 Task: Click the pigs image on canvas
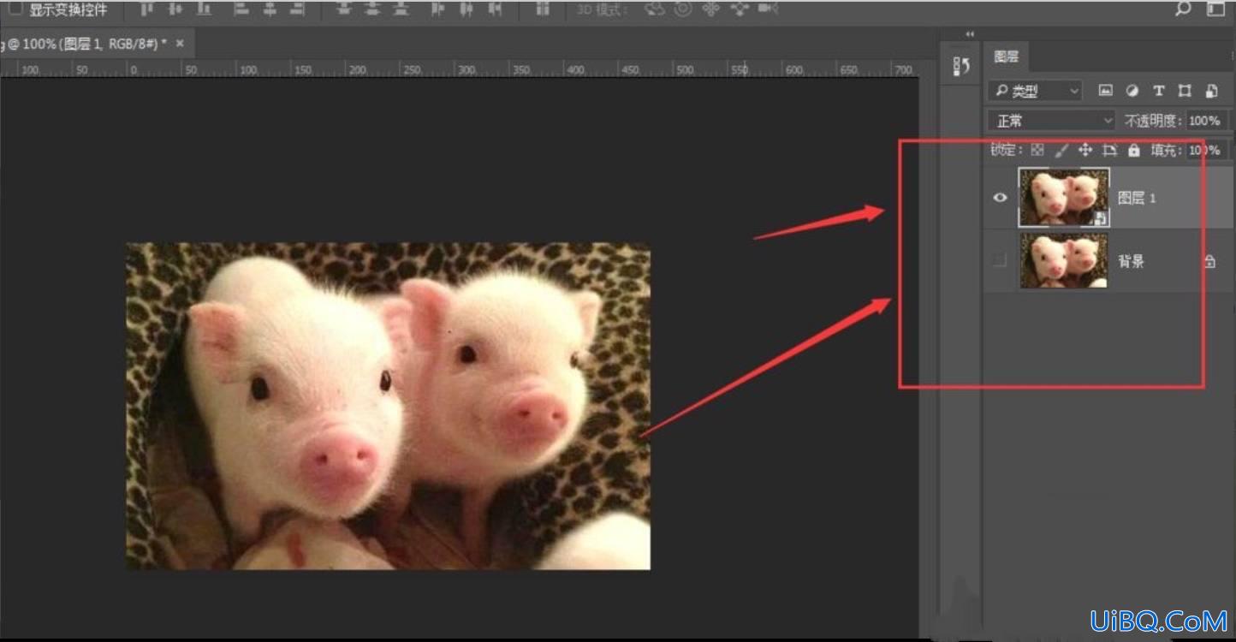[x=389, y=406]
